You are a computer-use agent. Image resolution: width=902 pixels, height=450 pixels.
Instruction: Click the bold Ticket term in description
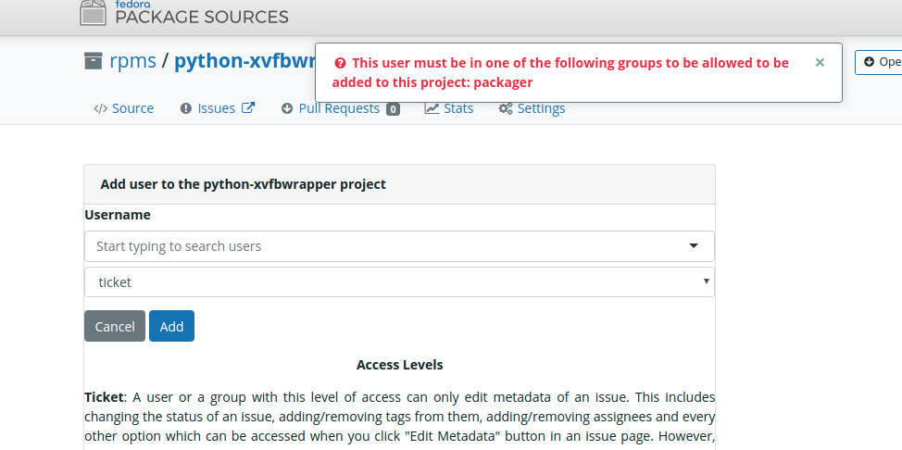[104, 397]
